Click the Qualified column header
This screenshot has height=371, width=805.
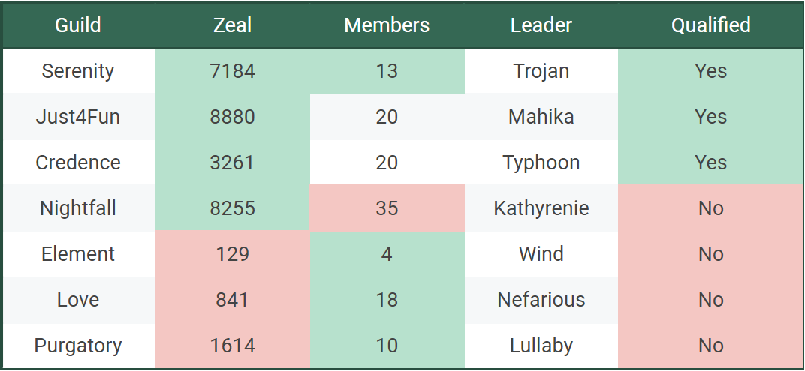710,25
